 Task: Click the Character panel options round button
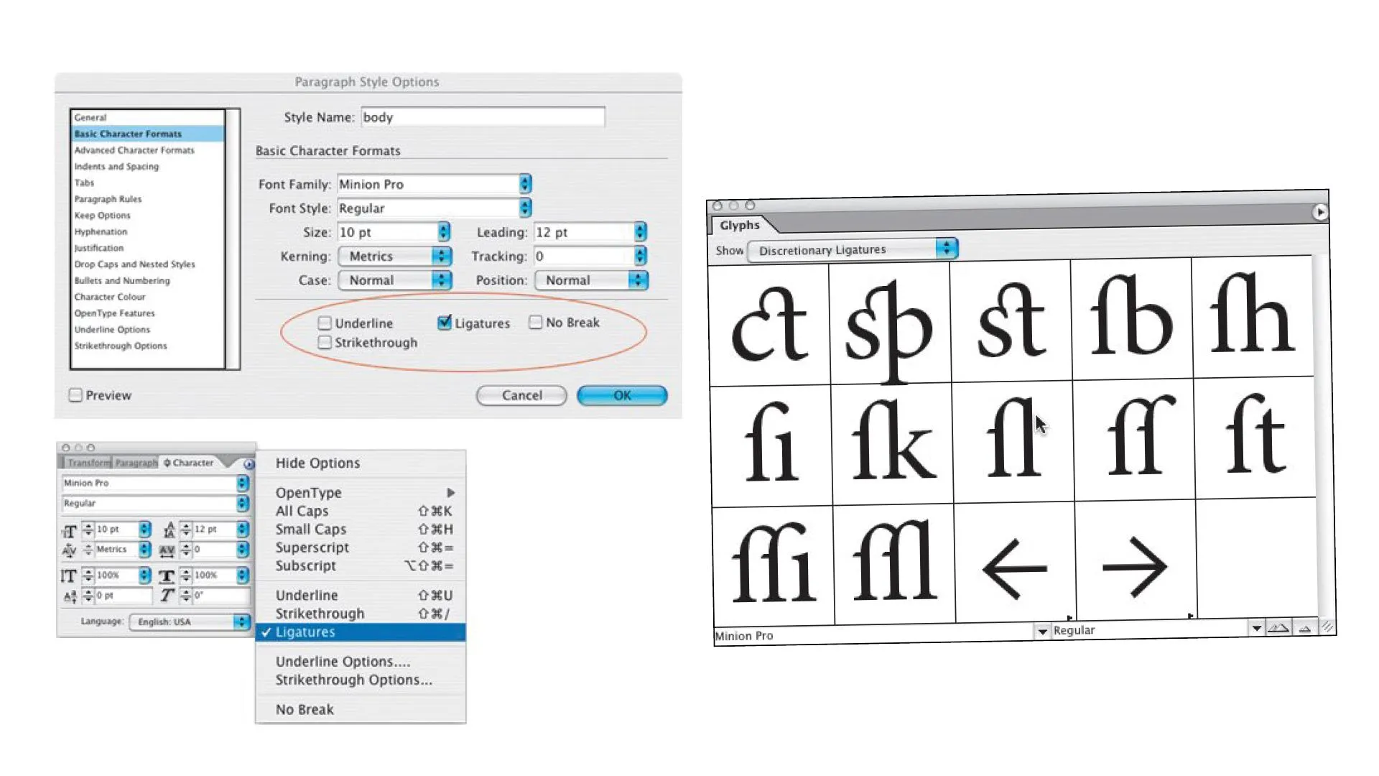coord(249,464)
